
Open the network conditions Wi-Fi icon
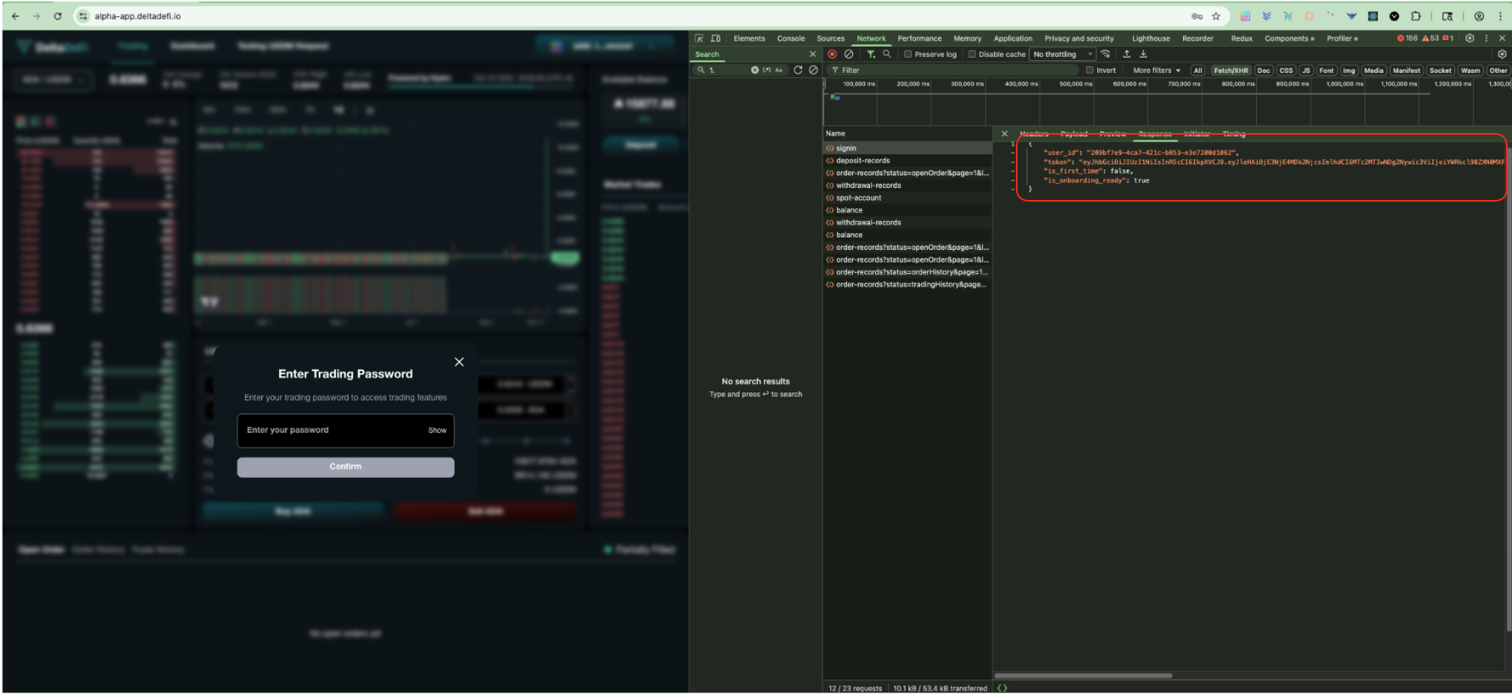[1105, 54]
